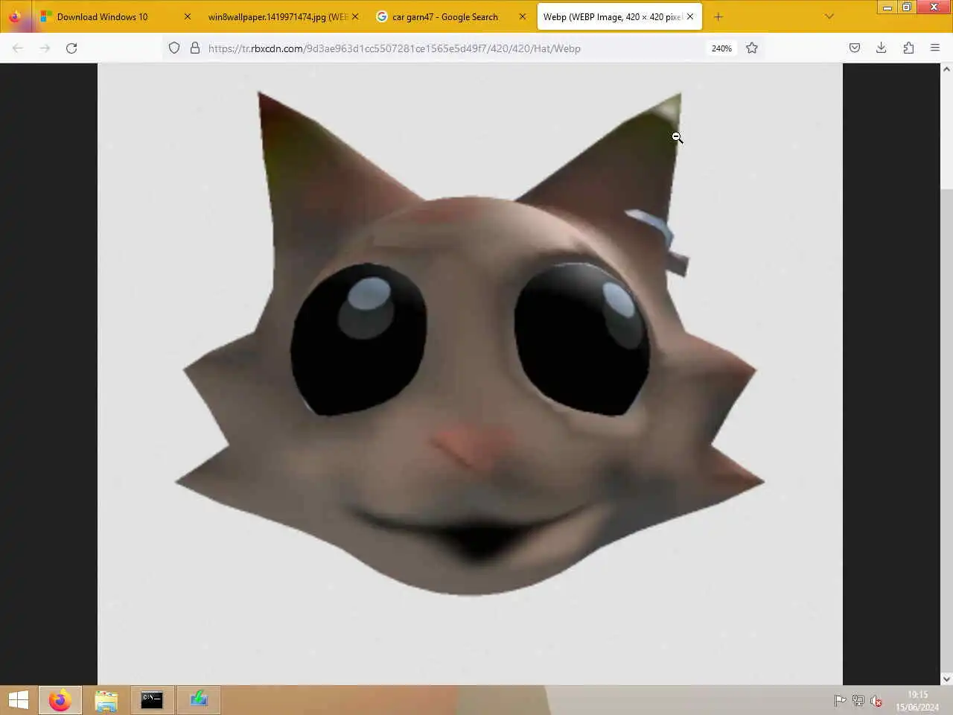
Task: Open Firefox application hamburger menu
Action: [935, 48]
